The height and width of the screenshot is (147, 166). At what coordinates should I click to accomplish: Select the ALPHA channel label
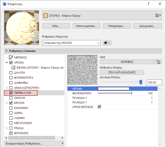(18, 113)
